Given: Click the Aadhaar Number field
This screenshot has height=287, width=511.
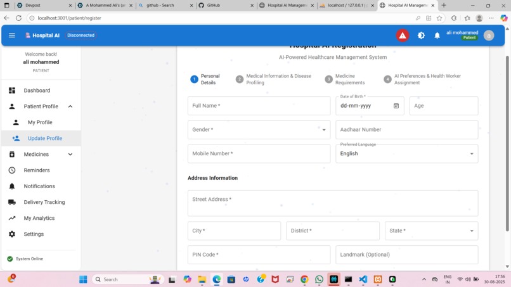Looking at the screenshot, I should [x=407, y=130].
